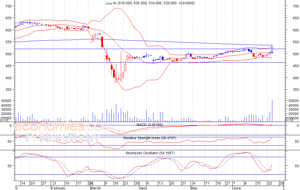Image resolution: width=300 pixels, height=190 pixels.
Task: Click 450 on the left price axis
Action: click(x=9, y=66)
